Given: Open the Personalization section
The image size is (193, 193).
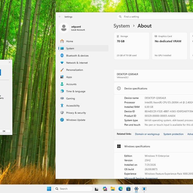Looking at the screenshot, I should (83, 70).
